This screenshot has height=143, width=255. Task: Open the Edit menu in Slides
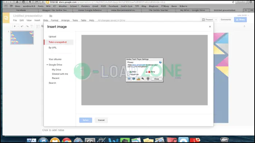pos(22,20)
